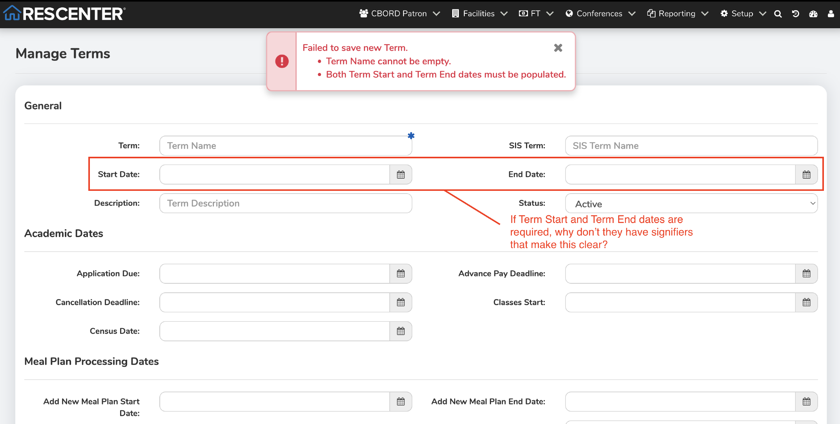Open the Reporting menu
840x424 pixels.
point(677,14)
